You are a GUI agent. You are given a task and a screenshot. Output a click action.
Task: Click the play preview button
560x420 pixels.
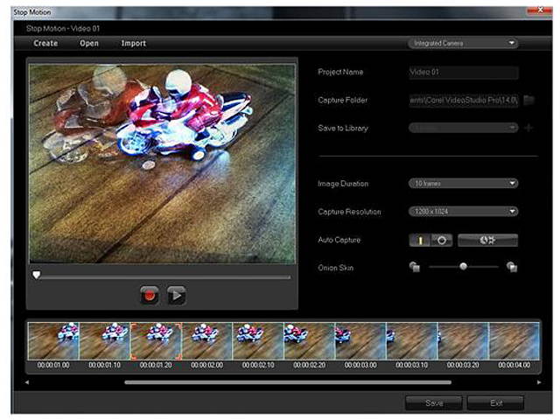pos(177,296)
